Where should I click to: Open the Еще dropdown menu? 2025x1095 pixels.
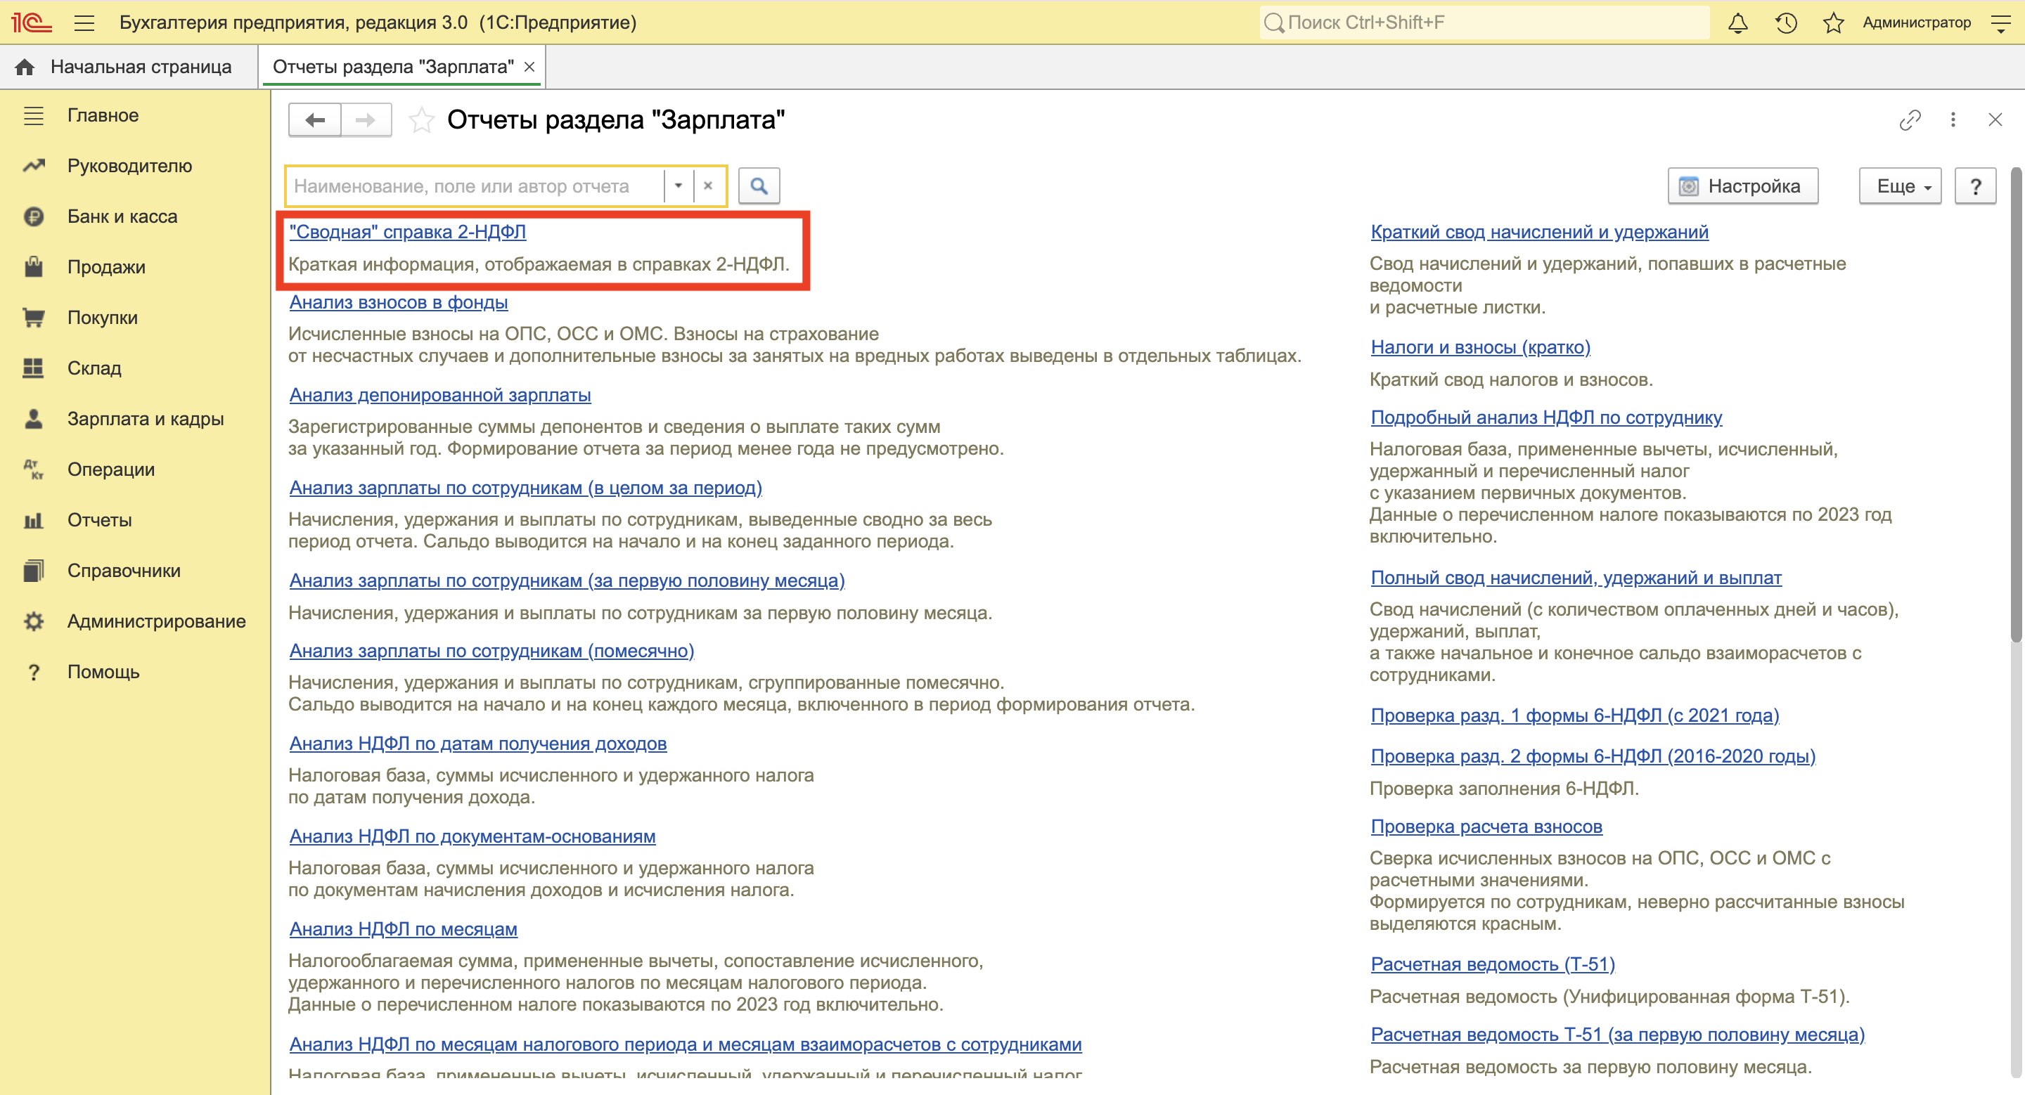point(1899,186)
